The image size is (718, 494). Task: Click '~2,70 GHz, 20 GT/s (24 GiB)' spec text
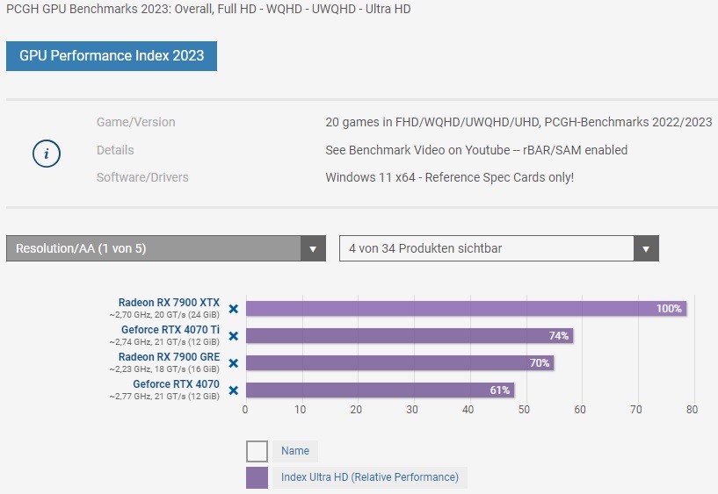point(164,315)
